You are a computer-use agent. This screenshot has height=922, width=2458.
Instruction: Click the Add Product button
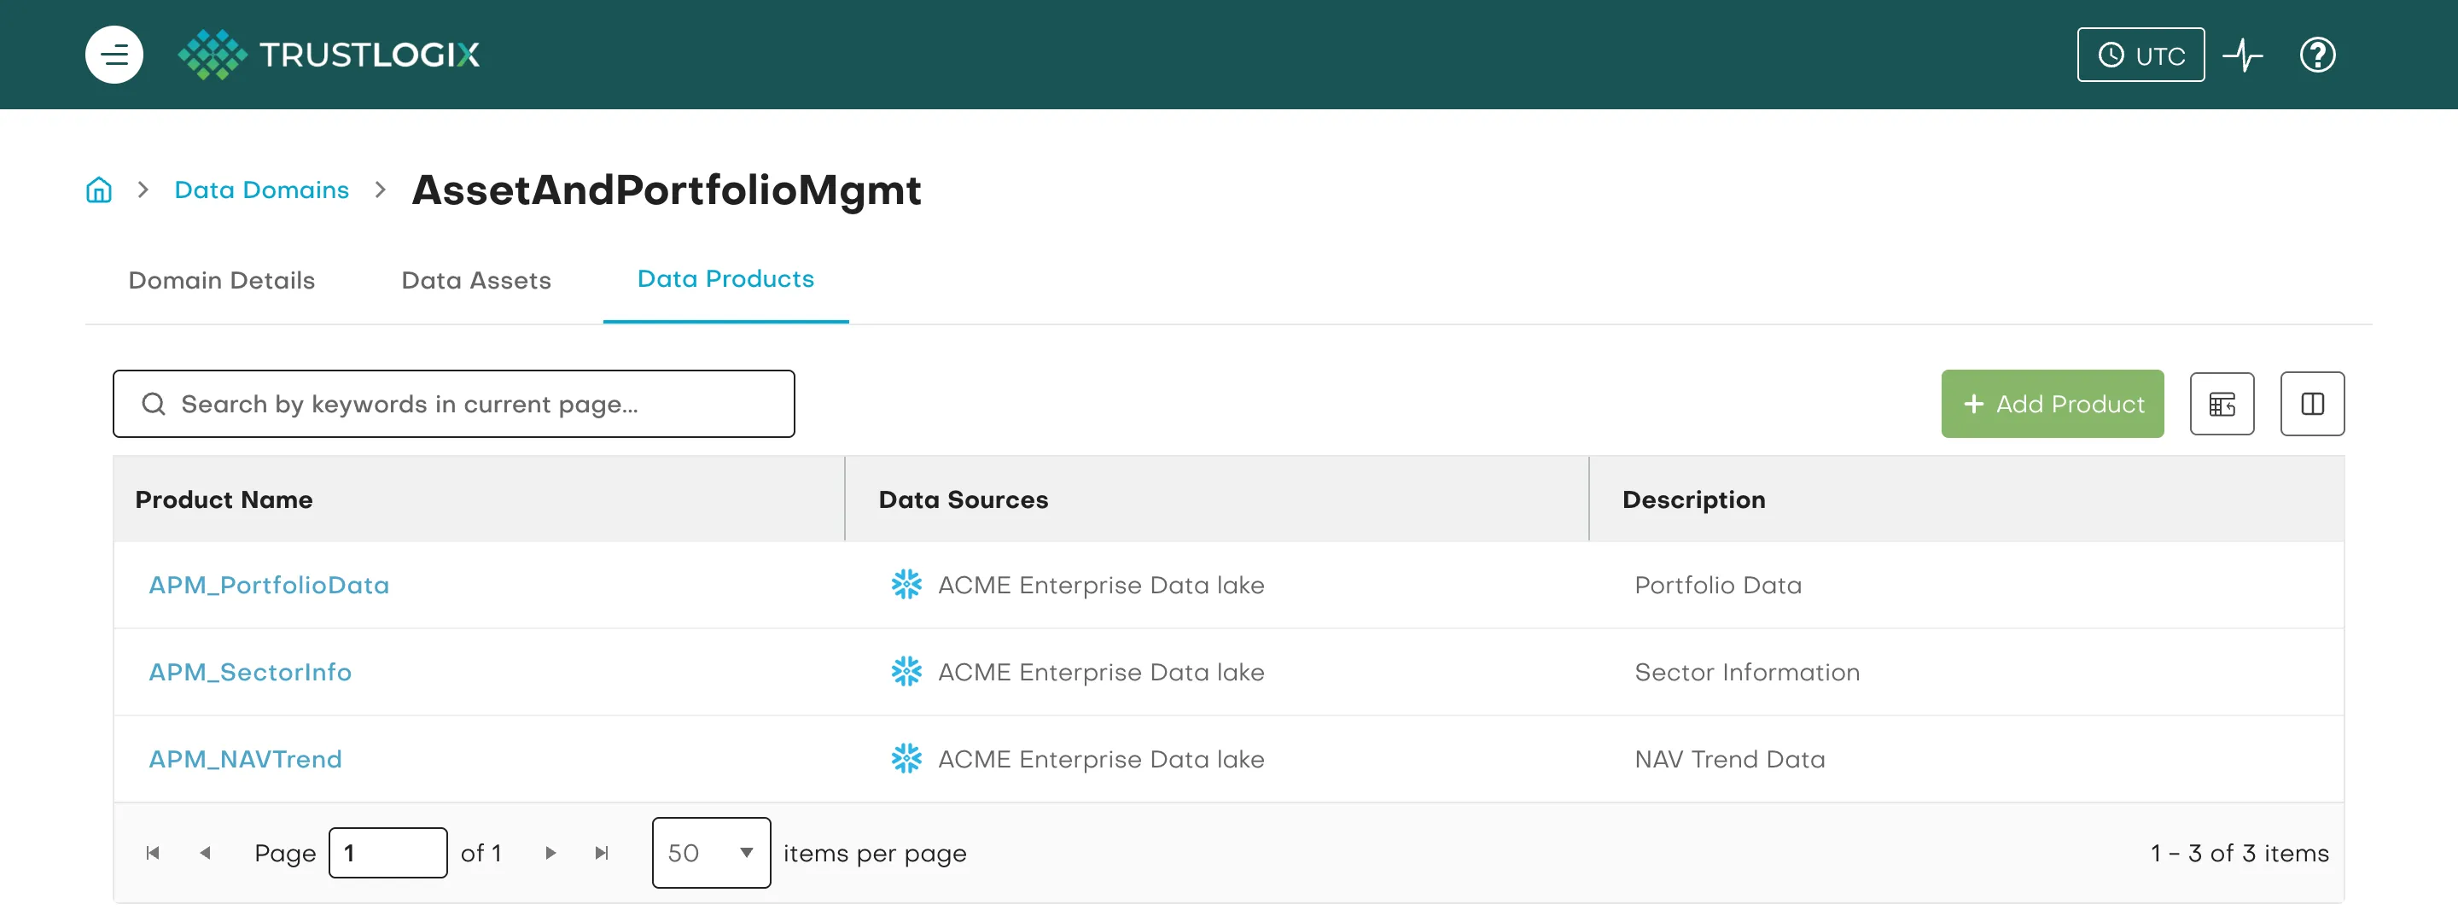tap(2052, 404)
